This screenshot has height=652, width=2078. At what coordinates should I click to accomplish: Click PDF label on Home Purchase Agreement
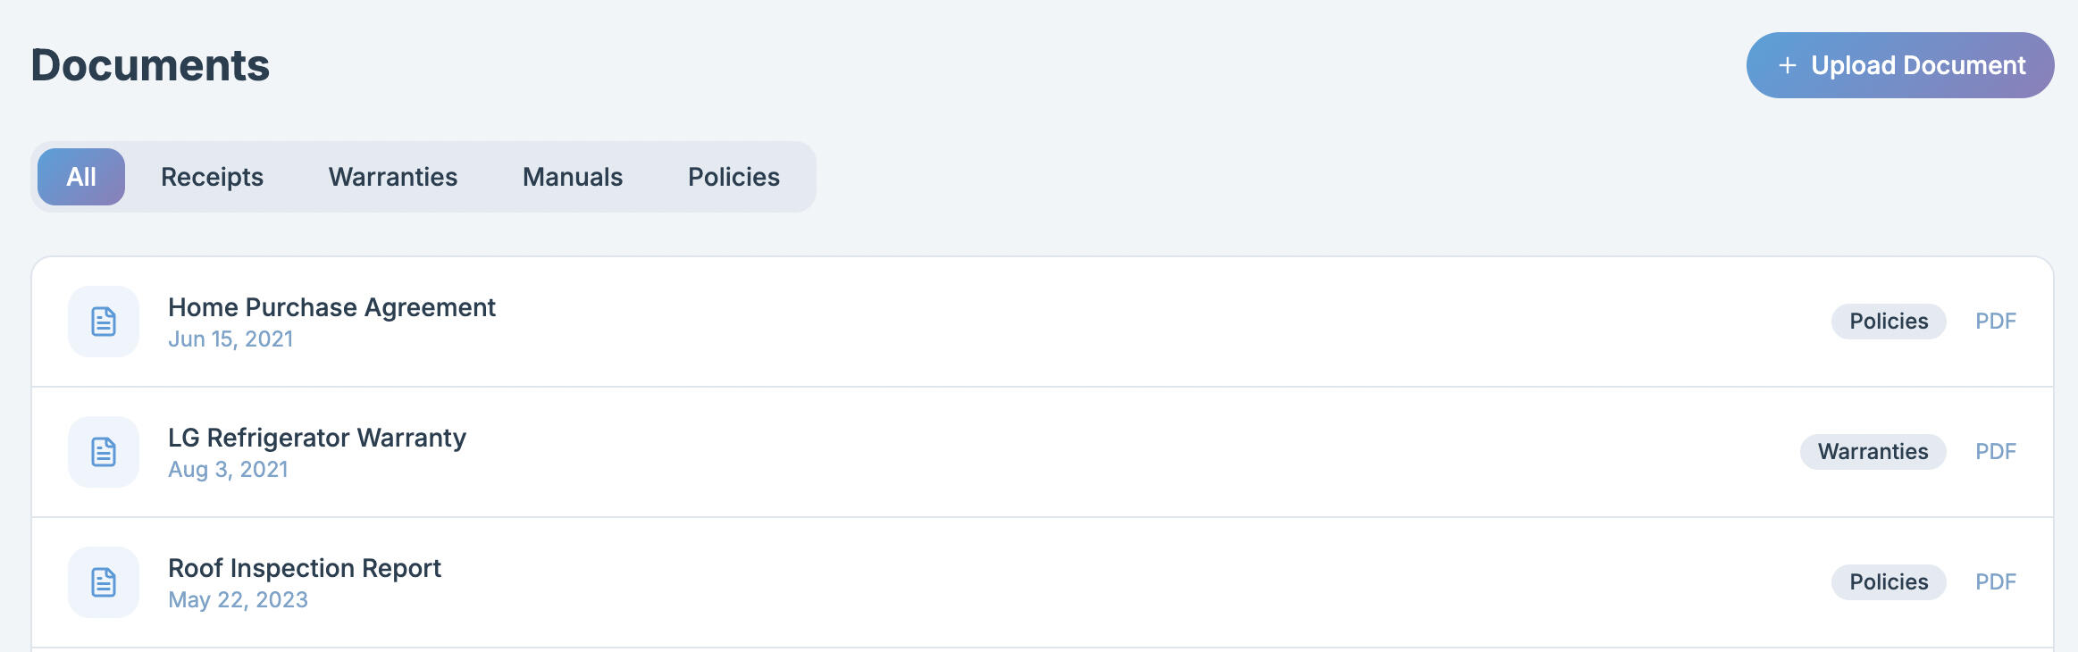point(1995,322)
